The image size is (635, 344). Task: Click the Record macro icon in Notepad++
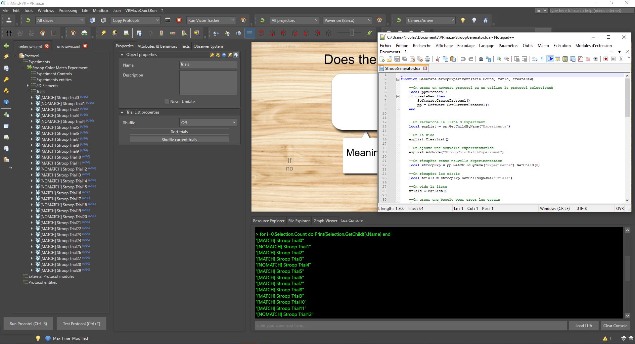coord(606,59)
